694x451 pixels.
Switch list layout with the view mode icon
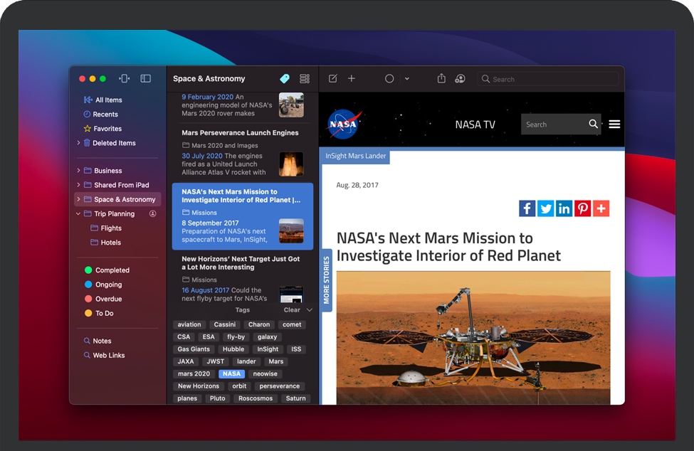[x=305, y=79]
